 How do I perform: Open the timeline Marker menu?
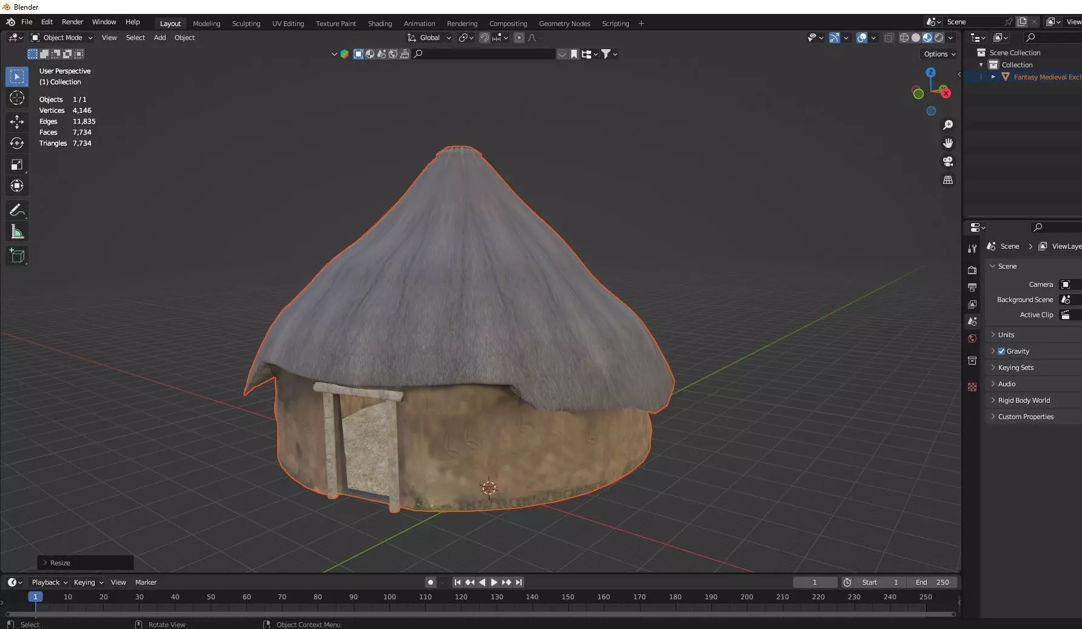pos(146,582)
